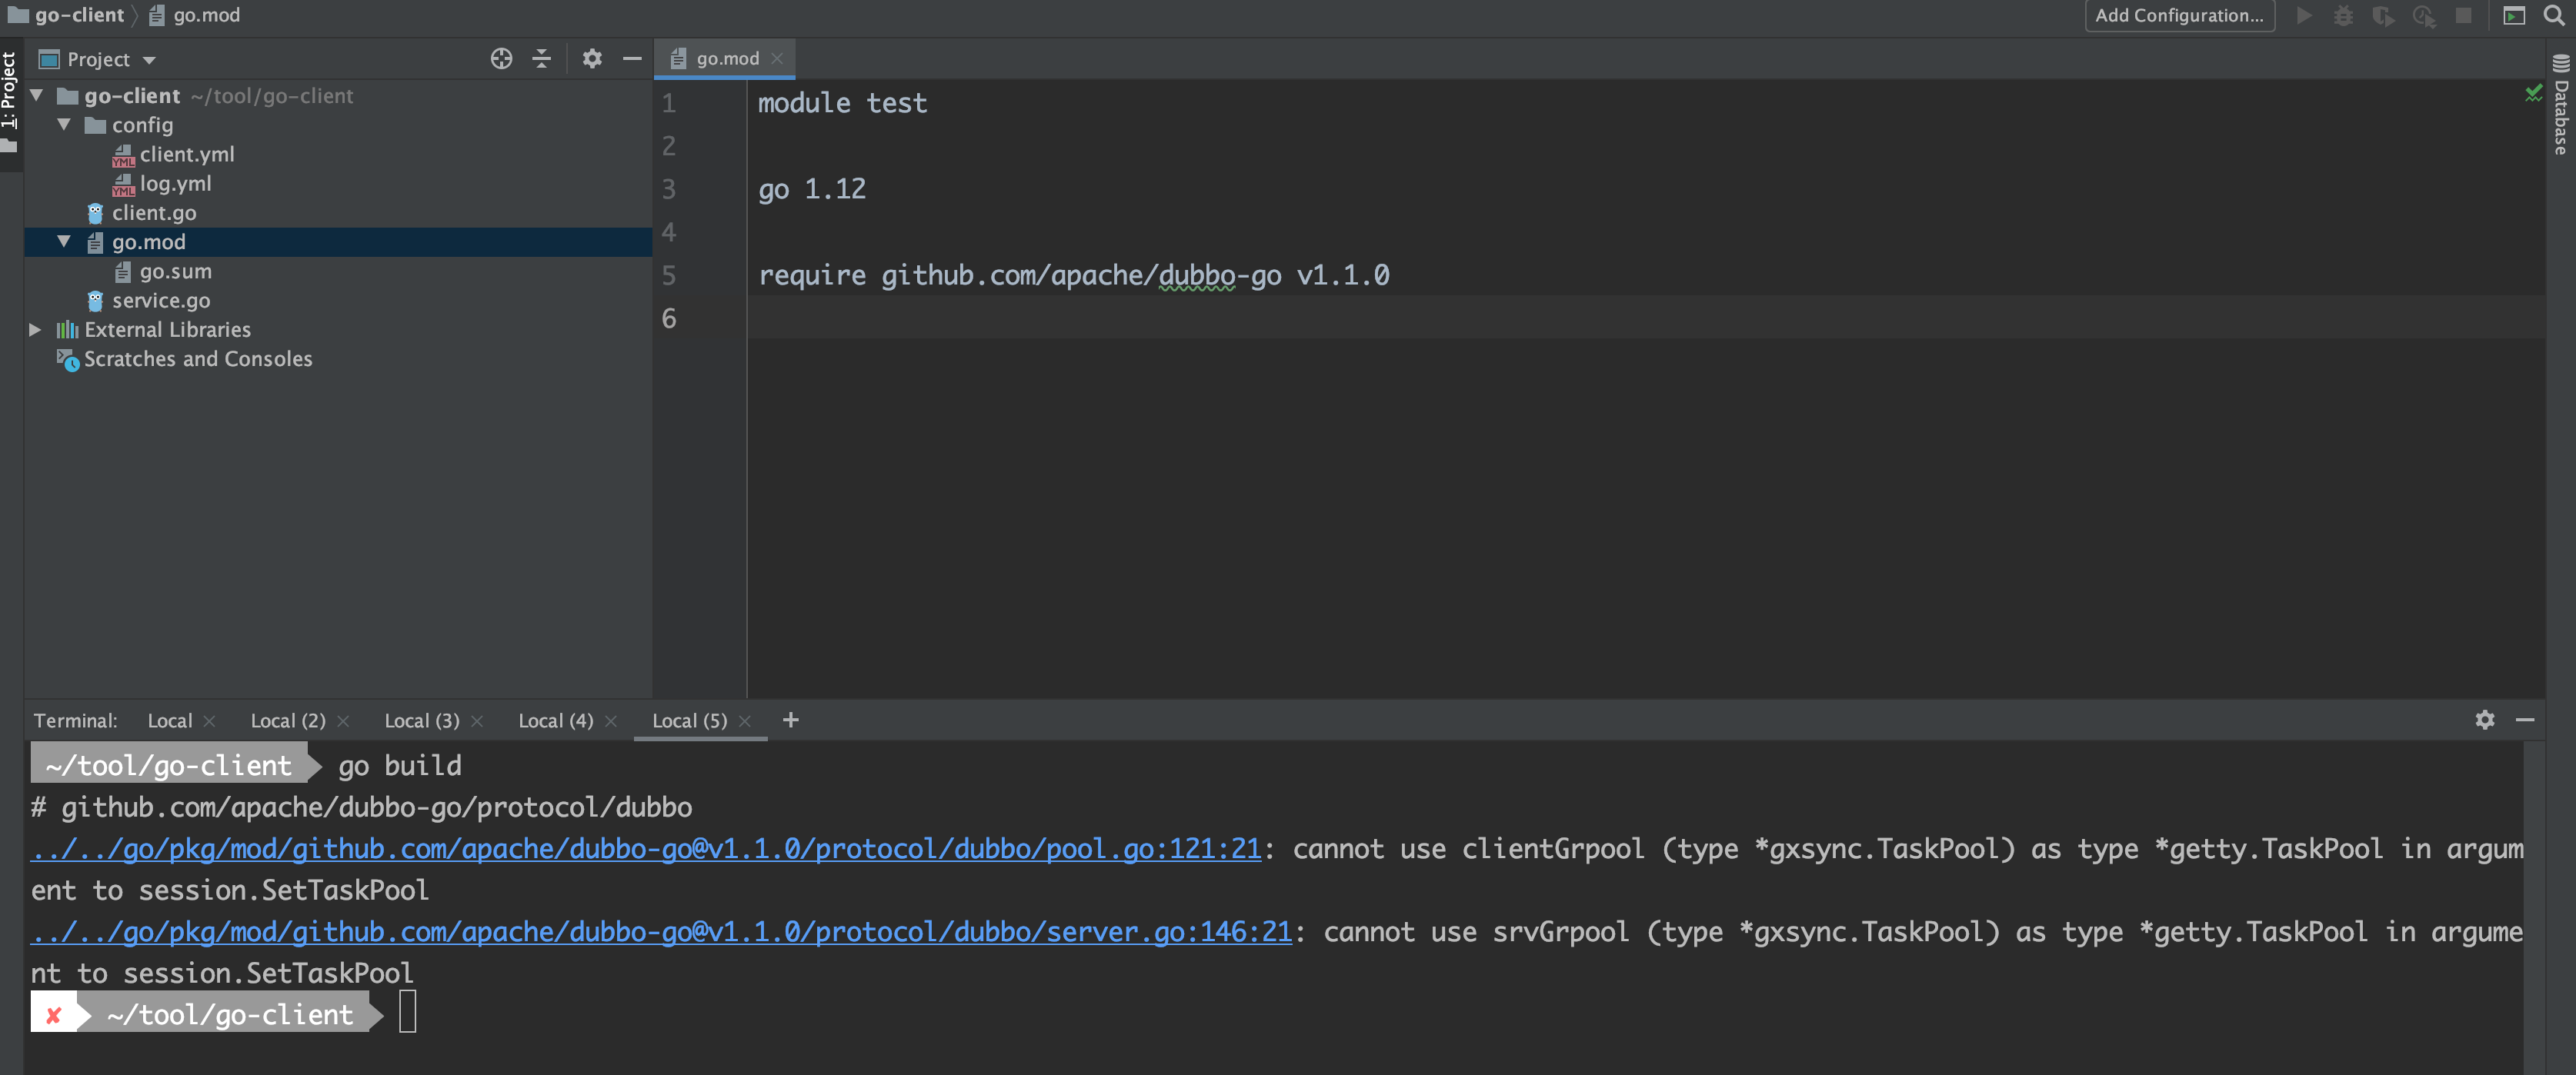Open the Terminal settings gear icon
This screenshot has height=1075, width=2576.
(x=2485, y=719)
